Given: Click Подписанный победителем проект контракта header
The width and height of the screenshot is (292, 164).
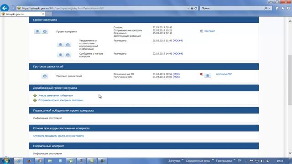Looking at the screenshot, I should click(x=144, y=110).
